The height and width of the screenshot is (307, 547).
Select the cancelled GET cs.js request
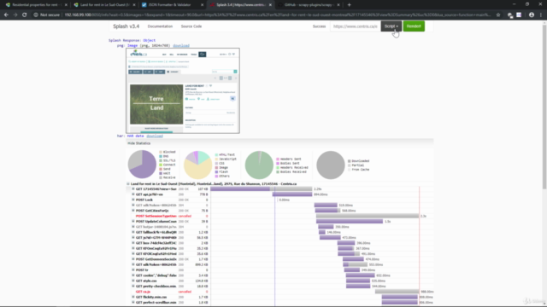tap(143, 292)
